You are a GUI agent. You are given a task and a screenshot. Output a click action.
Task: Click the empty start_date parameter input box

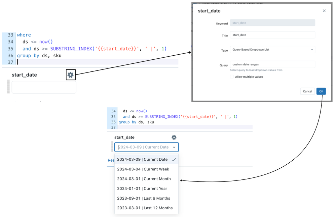44,87
